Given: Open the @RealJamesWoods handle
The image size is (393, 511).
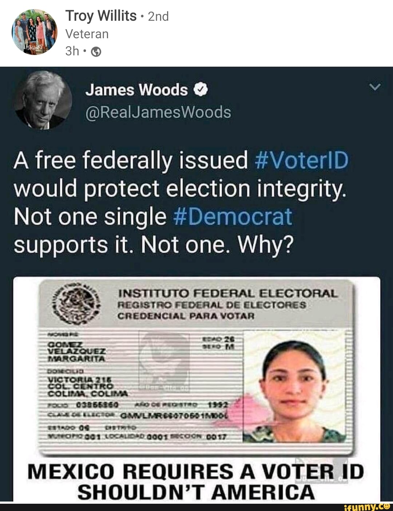Looking at the screenshot, I should (158, 113).
